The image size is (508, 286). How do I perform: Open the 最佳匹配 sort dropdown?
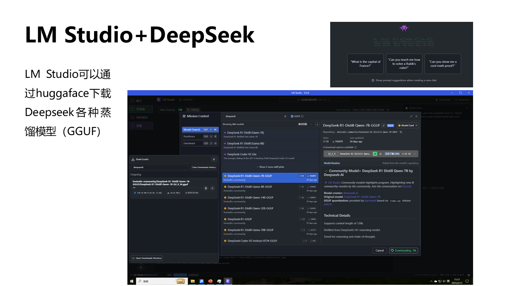(x=305, y=124)
